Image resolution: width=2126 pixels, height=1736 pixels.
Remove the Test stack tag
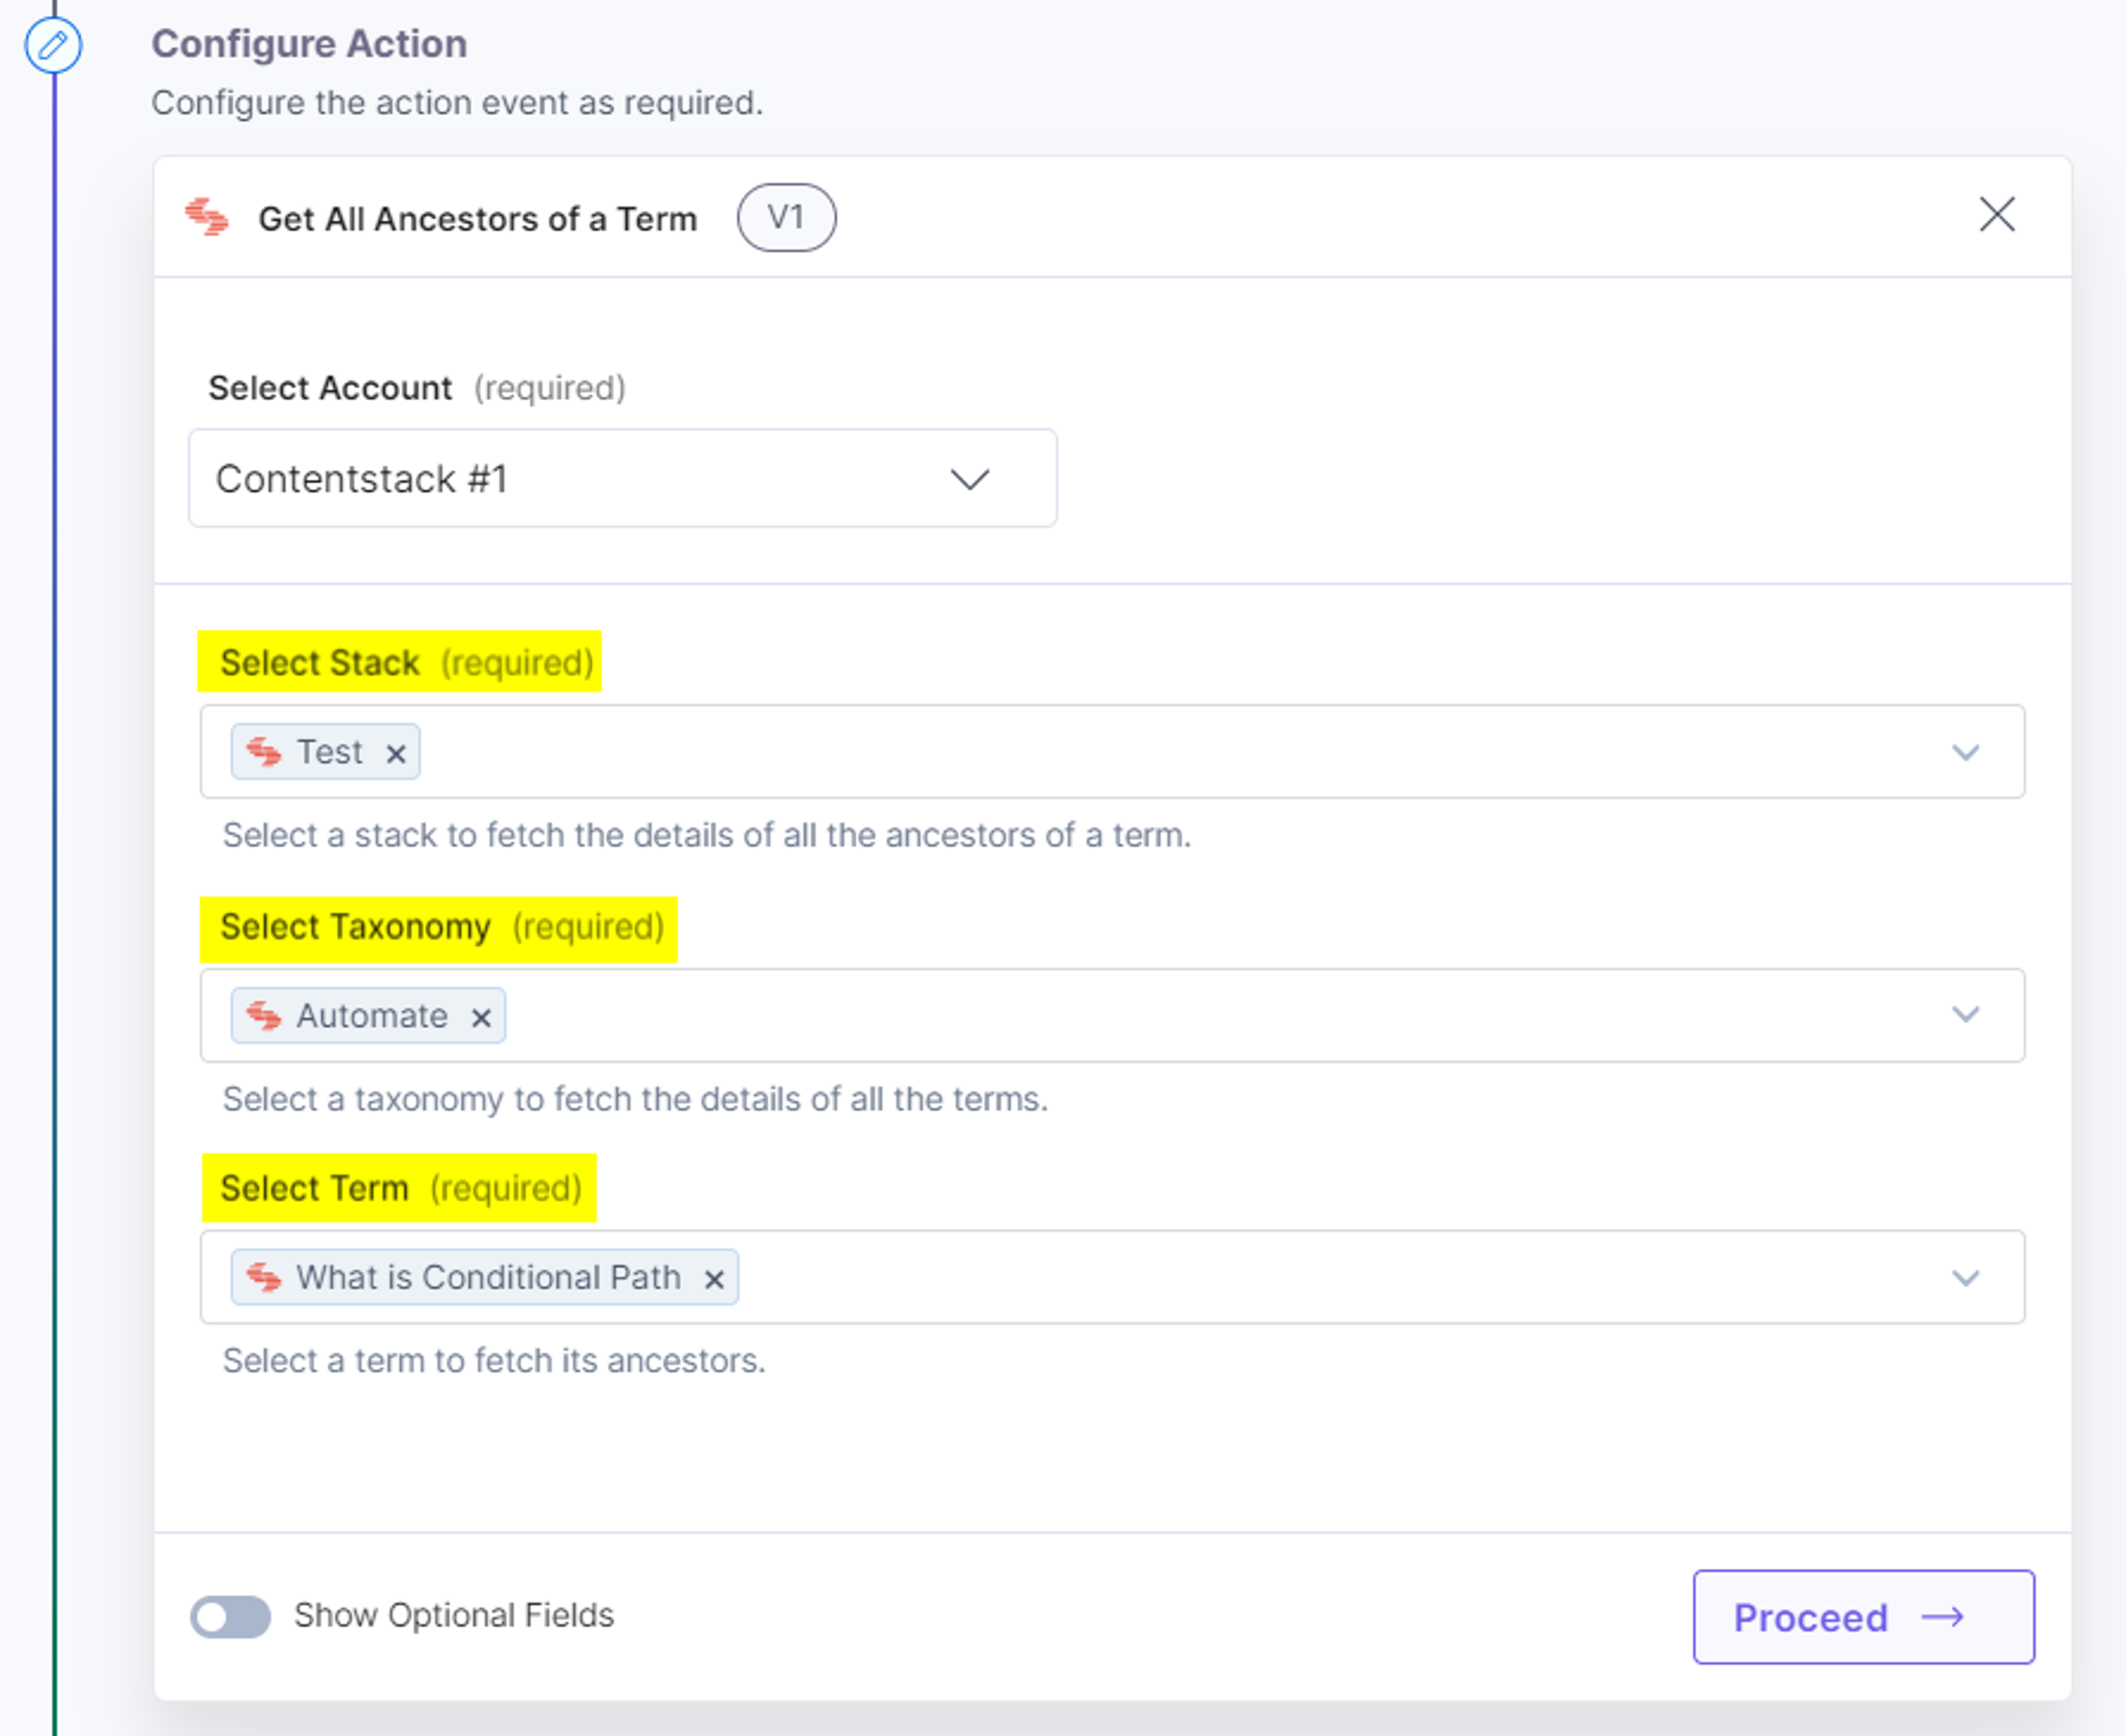click(396, 753)
